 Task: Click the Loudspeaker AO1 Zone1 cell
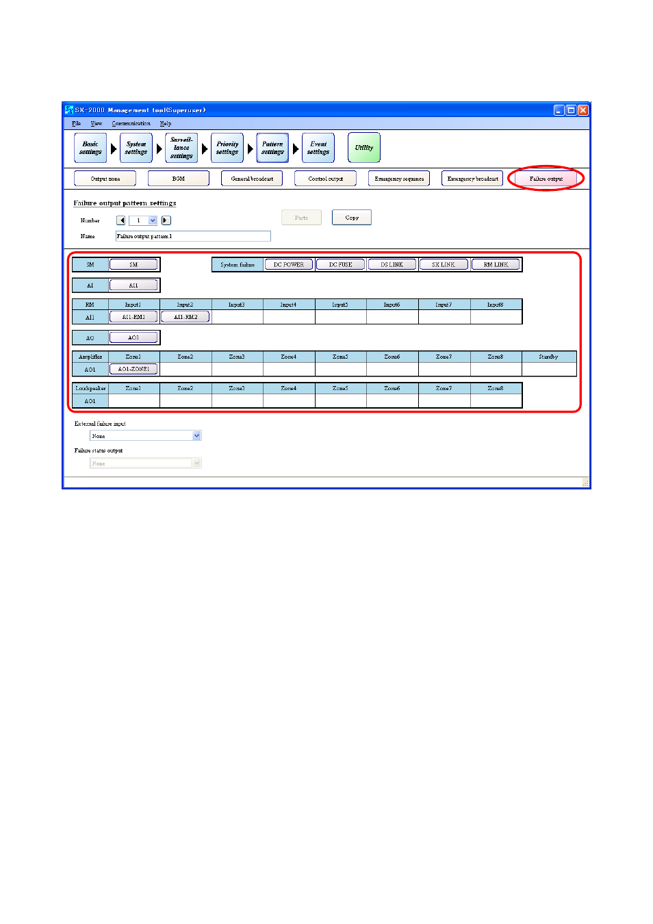tap(133, 401)
